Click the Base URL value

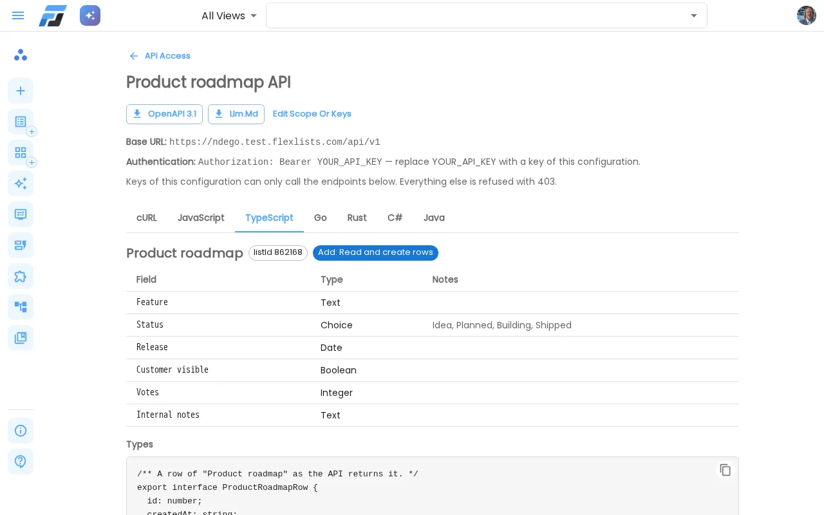pos(275,142)
